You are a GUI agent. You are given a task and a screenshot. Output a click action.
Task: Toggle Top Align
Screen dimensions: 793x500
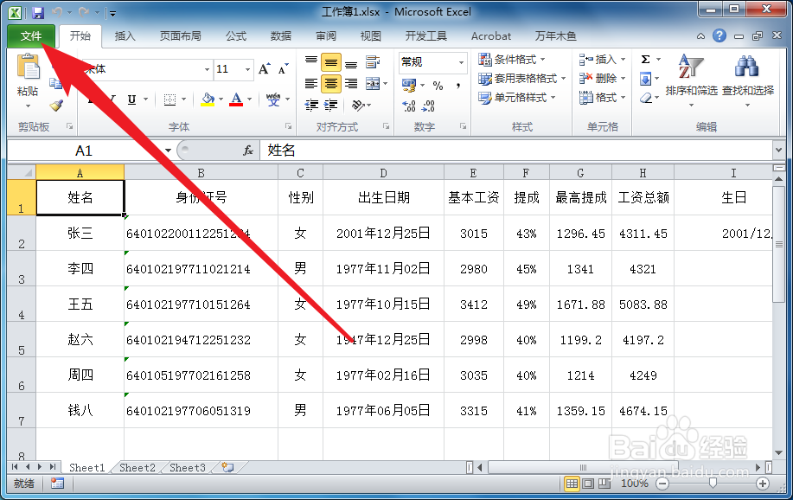click(x=311, y=62)
